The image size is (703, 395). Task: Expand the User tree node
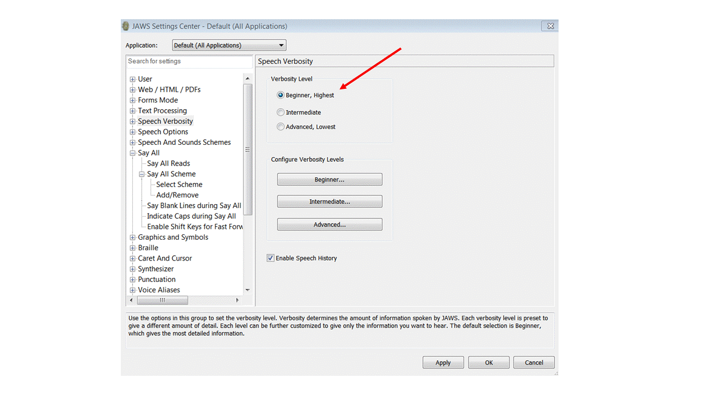(132, 79)
